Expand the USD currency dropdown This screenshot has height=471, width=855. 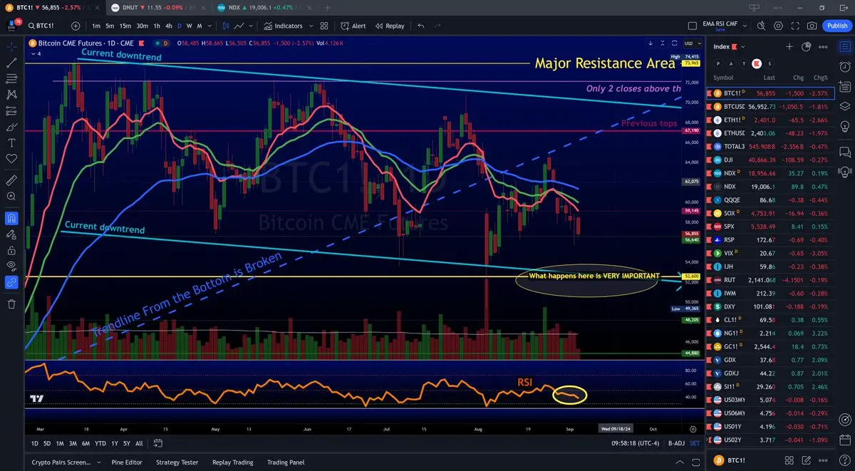click(x=691, y=43)
